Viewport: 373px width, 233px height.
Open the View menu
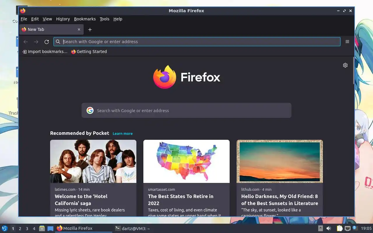pyautogui.click(x=47, y=19)
